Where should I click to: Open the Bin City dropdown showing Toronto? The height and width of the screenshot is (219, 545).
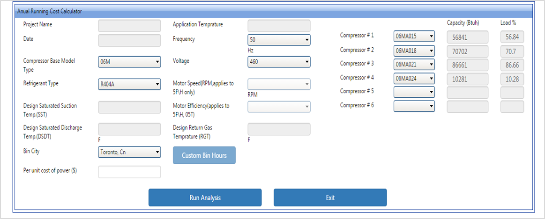point(129,152)
